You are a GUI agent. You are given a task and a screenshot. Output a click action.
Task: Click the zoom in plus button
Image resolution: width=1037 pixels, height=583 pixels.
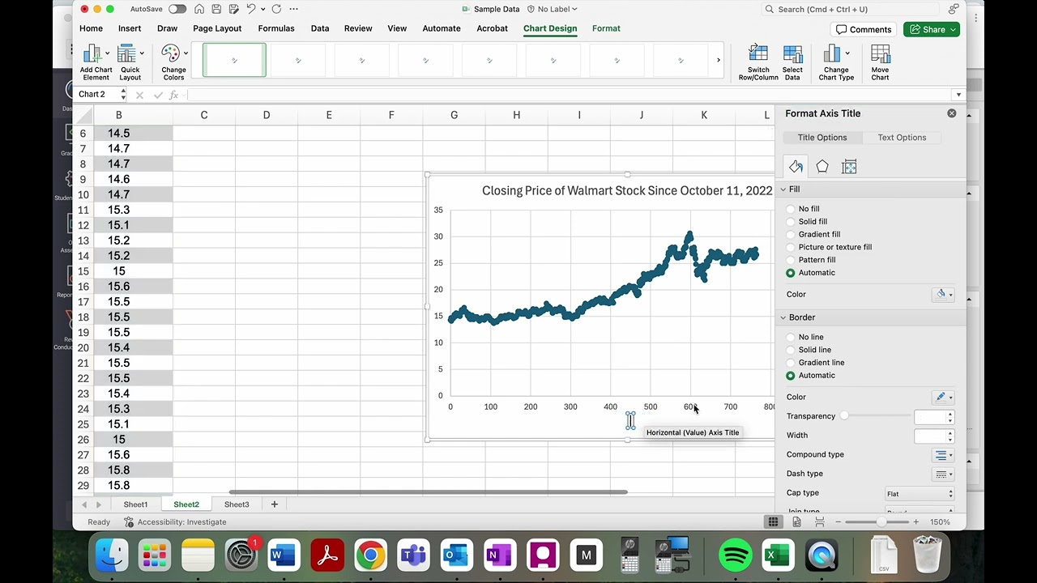click(916, 522)
